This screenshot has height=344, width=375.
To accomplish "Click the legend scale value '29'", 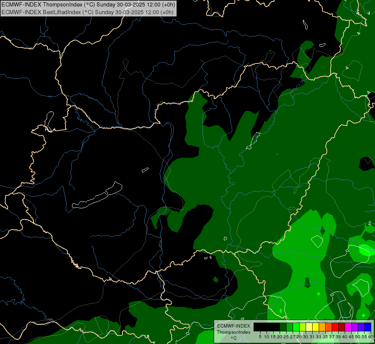I will 299,337.
